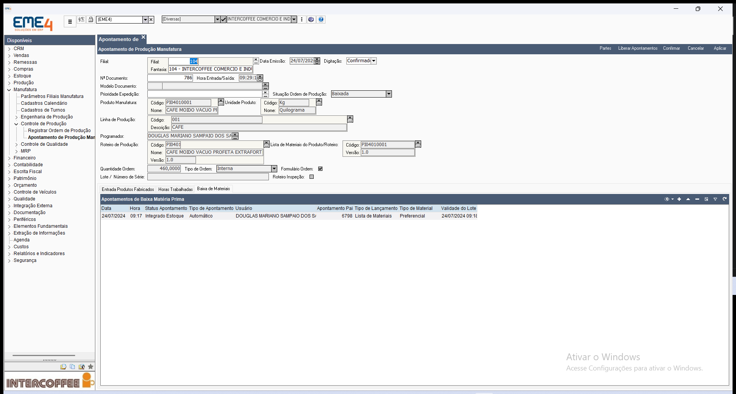Click the up-arrow icon in the grid toolbar

[688, 199]
